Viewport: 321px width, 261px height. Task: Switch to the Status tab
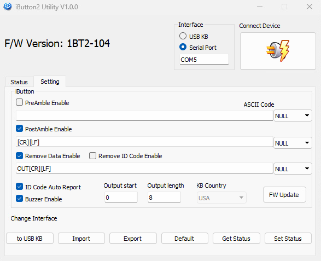pos(19,82)
